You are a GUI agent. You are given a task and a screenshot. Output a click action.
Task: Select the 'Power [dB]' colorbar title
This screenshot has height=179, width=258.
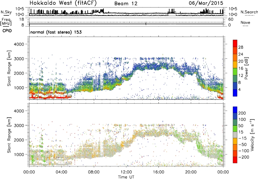246,68
